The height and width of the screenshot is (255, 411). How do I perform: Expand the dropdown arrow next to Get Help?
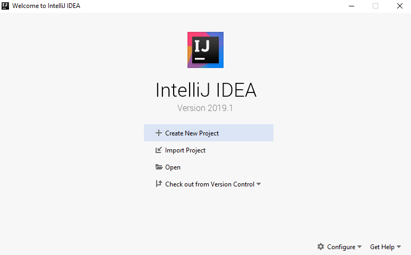(x=399, y=247)
